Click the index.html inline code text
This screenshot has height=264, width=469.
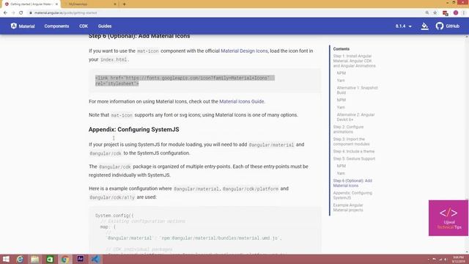(114, 59)
